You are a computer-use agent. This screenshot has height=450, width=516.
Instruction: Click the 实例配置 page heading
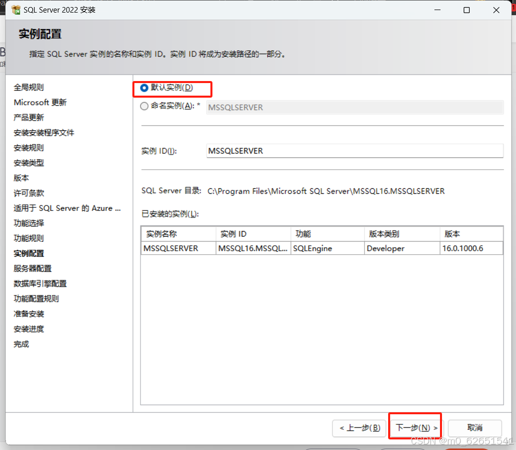point(40,34)
